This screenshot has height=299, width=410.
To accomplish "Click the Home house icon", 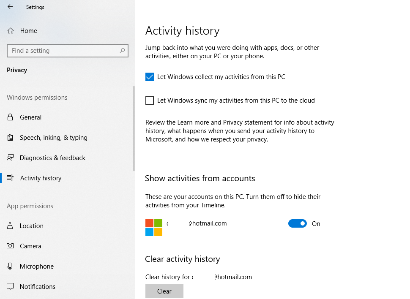I will click(x=11, y=31).
